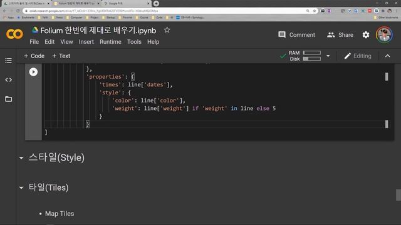This screenshot has width=401, height=225.
Task: Open Colab settings gear
Action: click(x=366, y=35)
